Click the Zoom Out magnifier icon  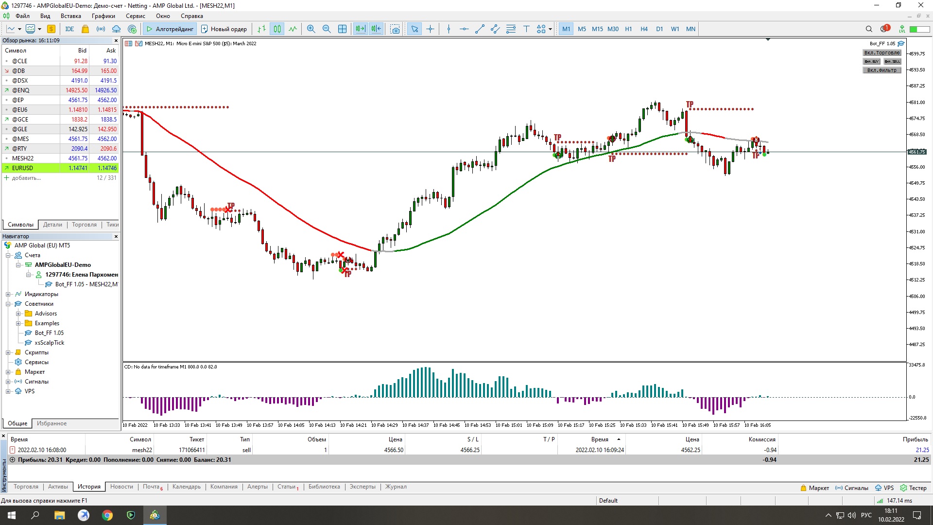tap(327, 29)
